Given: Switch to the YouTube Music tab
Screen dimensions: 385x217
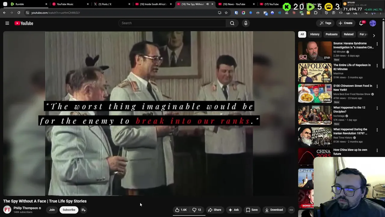Looking at the screenshot, I should tap(71, 4).
